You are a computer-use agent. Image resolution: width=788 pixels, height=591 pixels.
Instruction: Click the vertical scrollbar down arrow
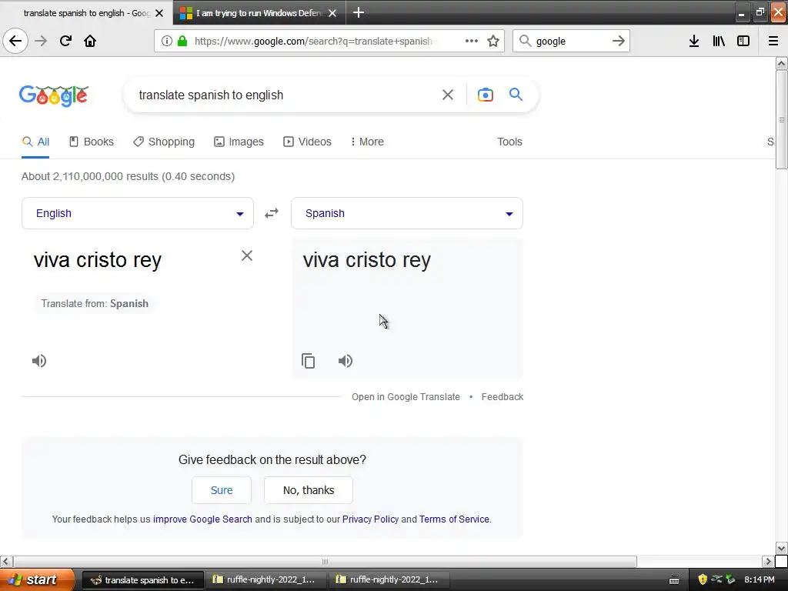[782, 548]
